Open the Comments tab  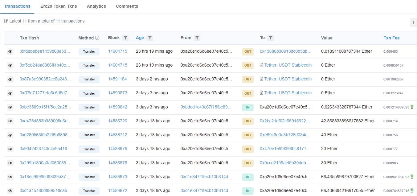click(x=127, y=6)
